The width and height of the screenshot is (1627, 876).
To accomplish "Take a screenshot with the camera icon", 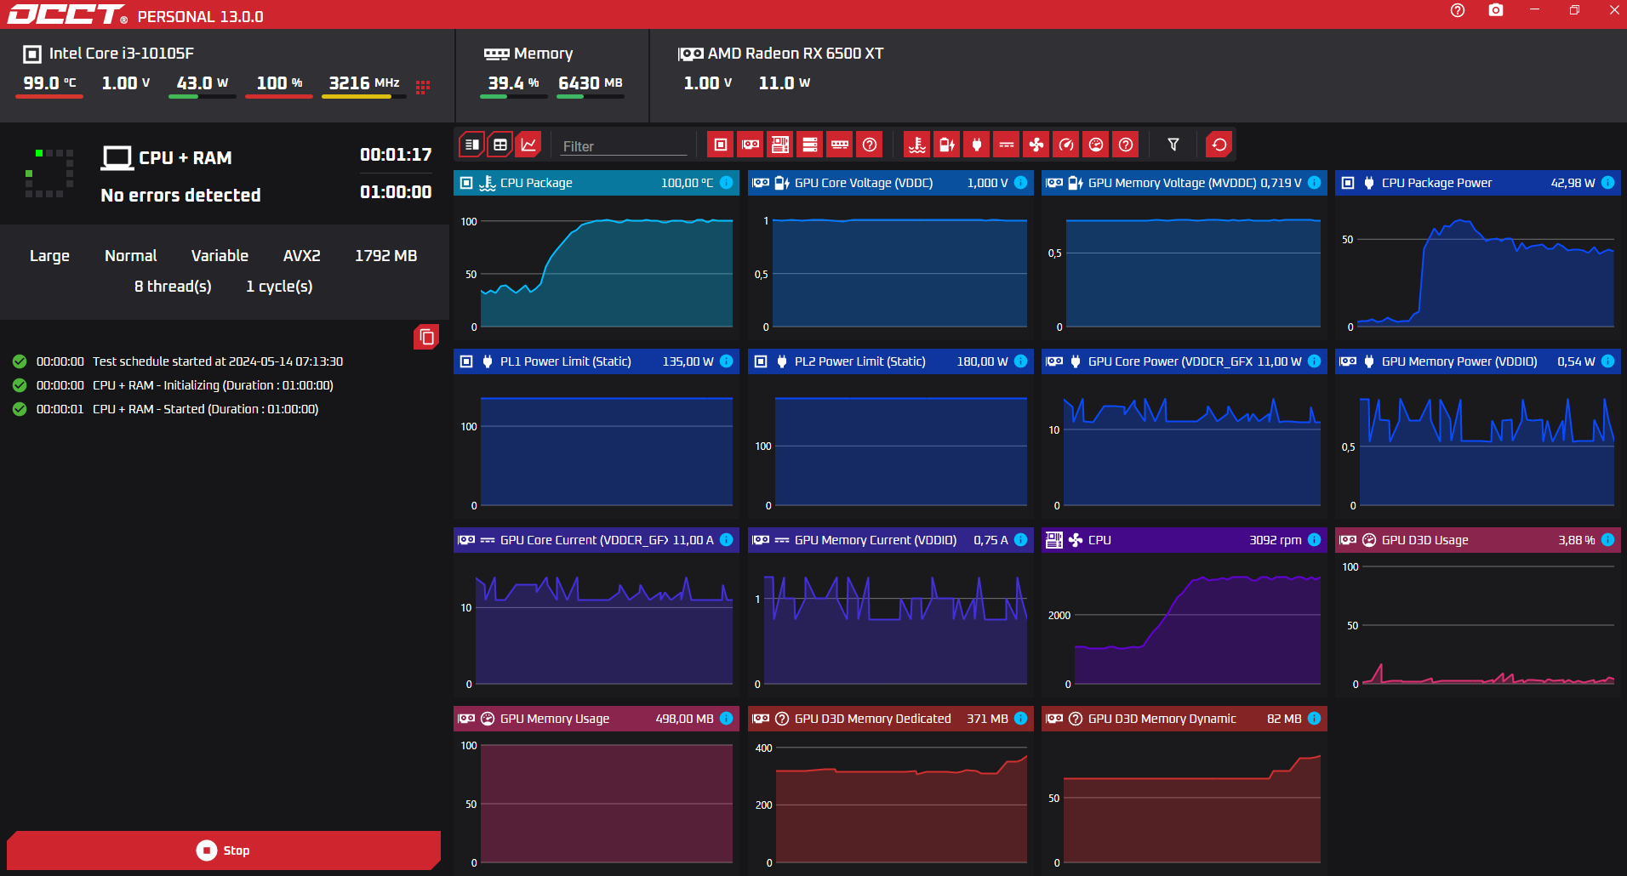I will (x=1496, y=10).
